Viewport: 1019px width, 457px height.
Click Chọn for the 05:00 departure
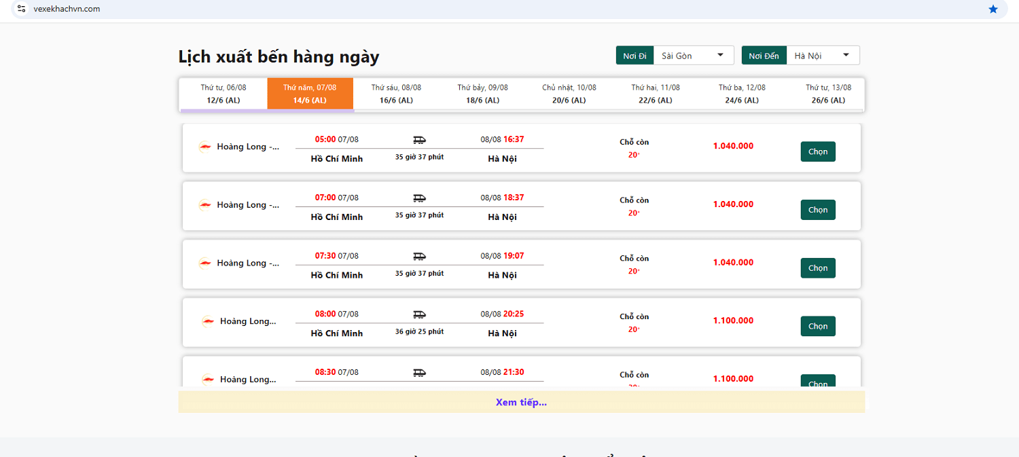coord(818,151)
